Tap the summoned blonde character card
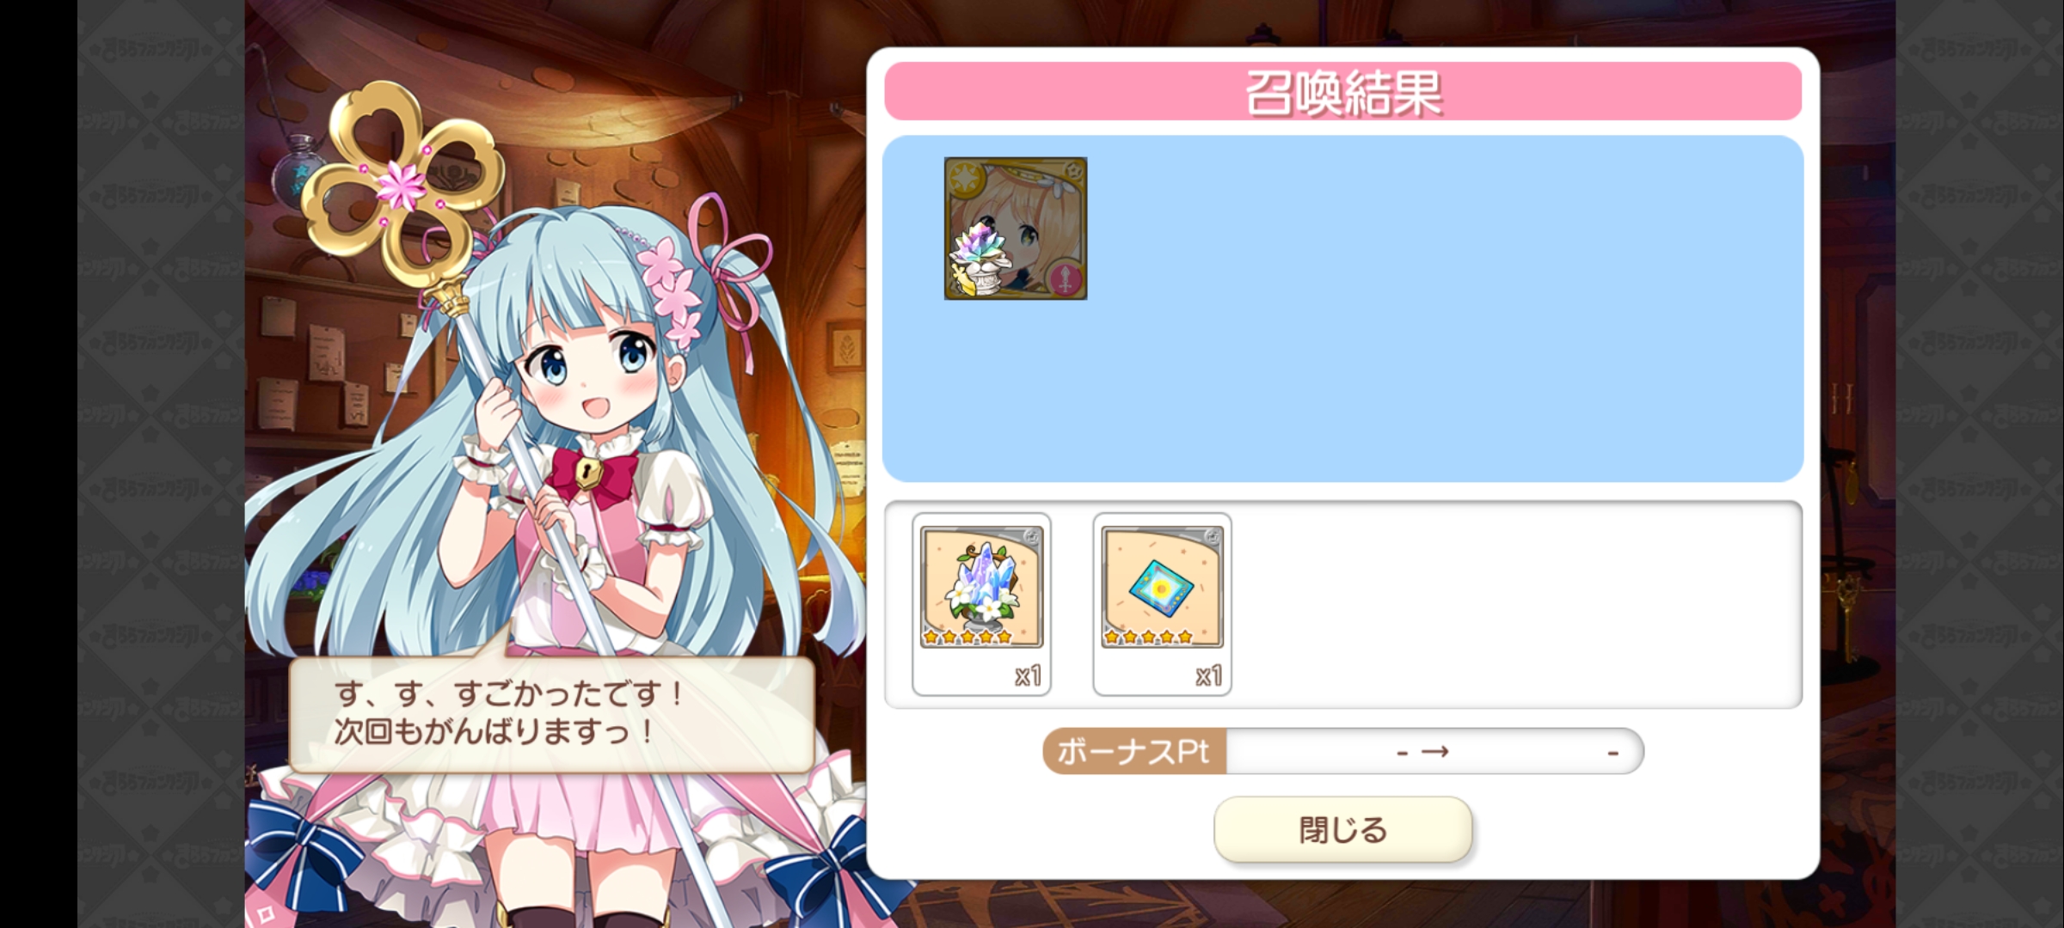The width and height of the screenshot is (2064, 928). 1016,229
